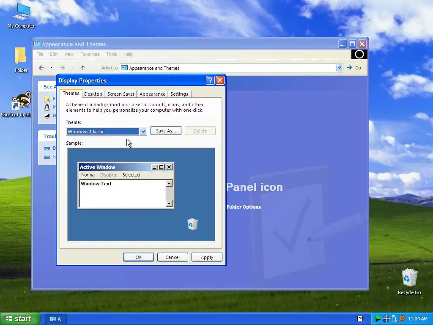Click the Appearance and Themes taskbar button
Screen dimensions: 433x325
coord(55,319)
